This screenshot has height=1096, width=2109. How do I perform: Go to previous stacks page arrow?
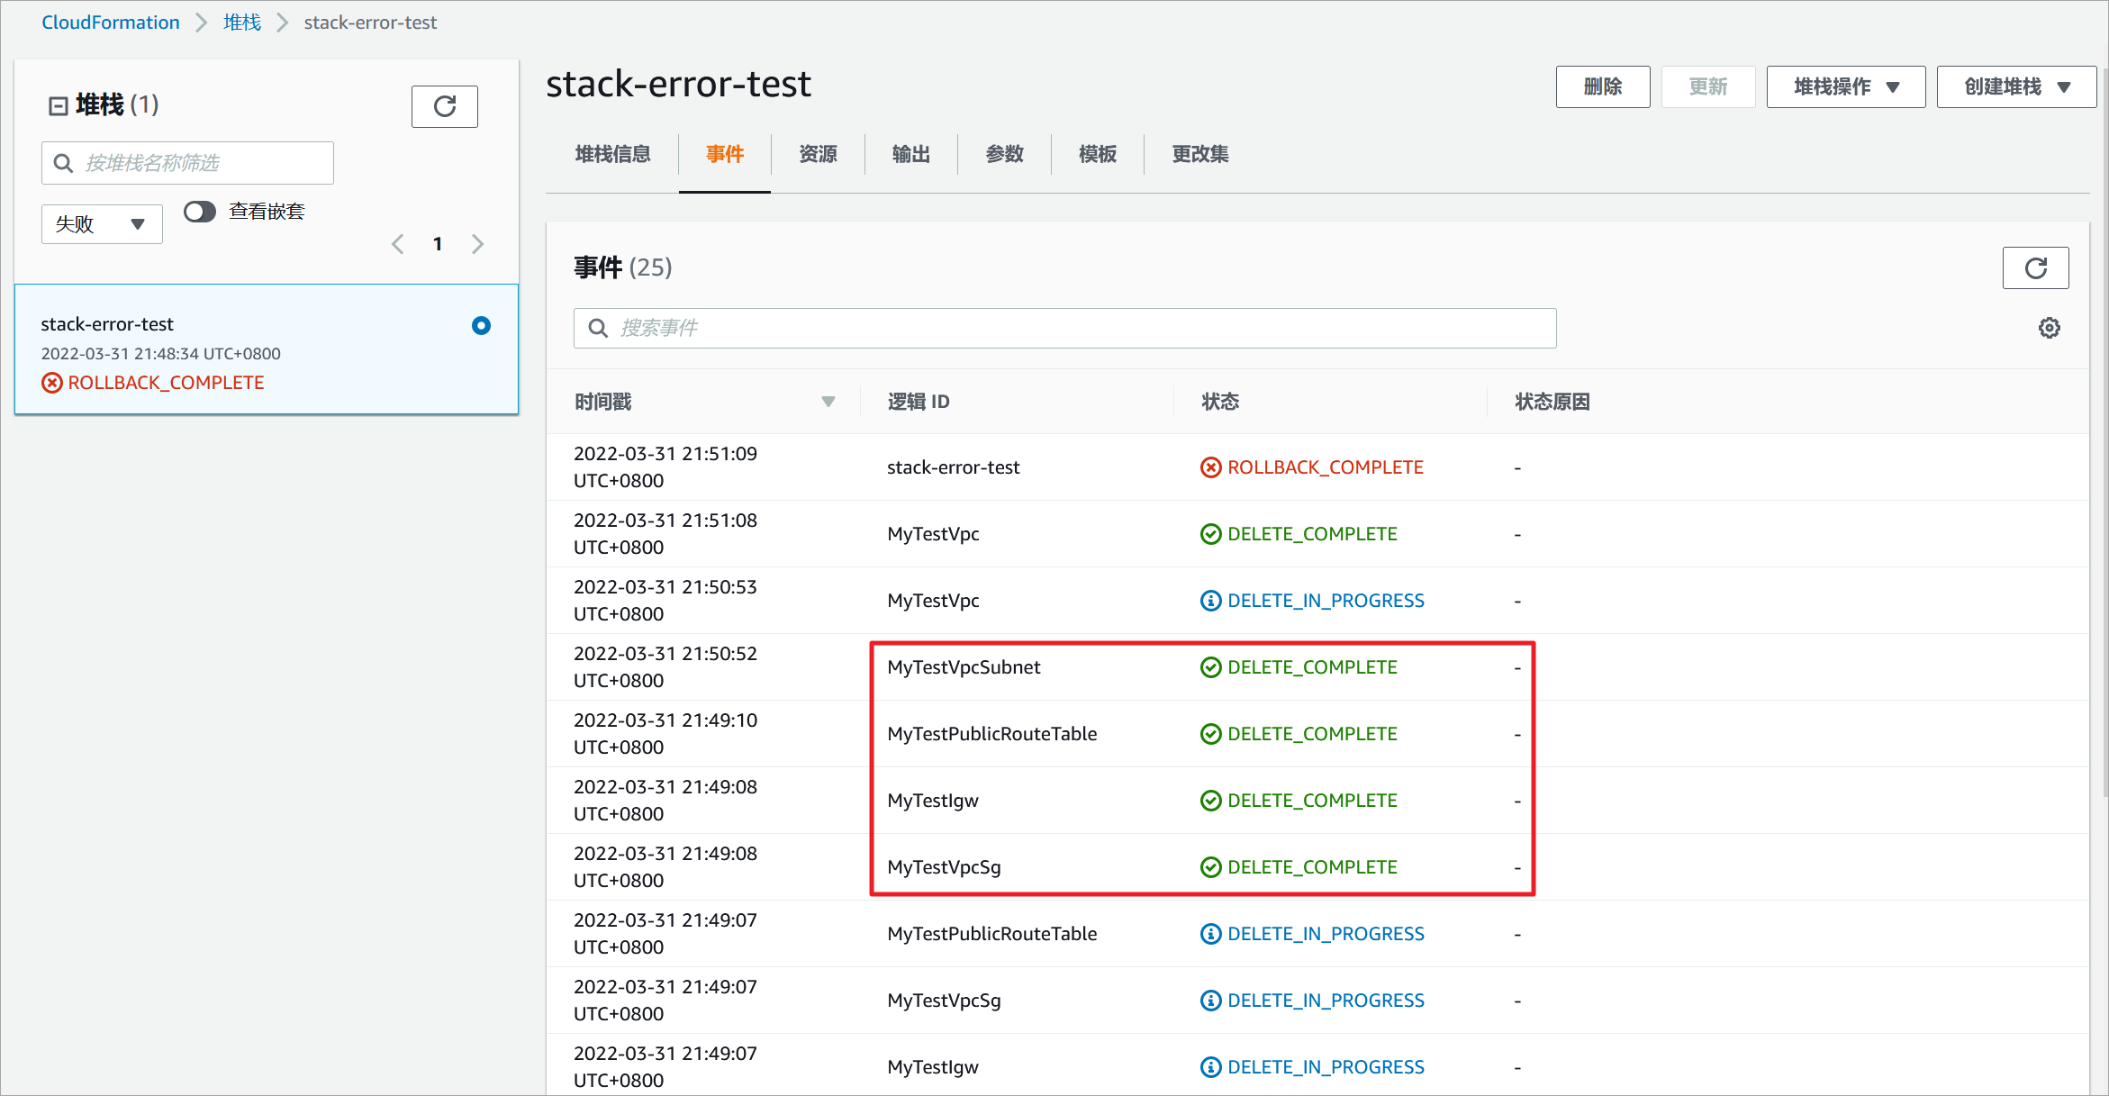(397, 244)
